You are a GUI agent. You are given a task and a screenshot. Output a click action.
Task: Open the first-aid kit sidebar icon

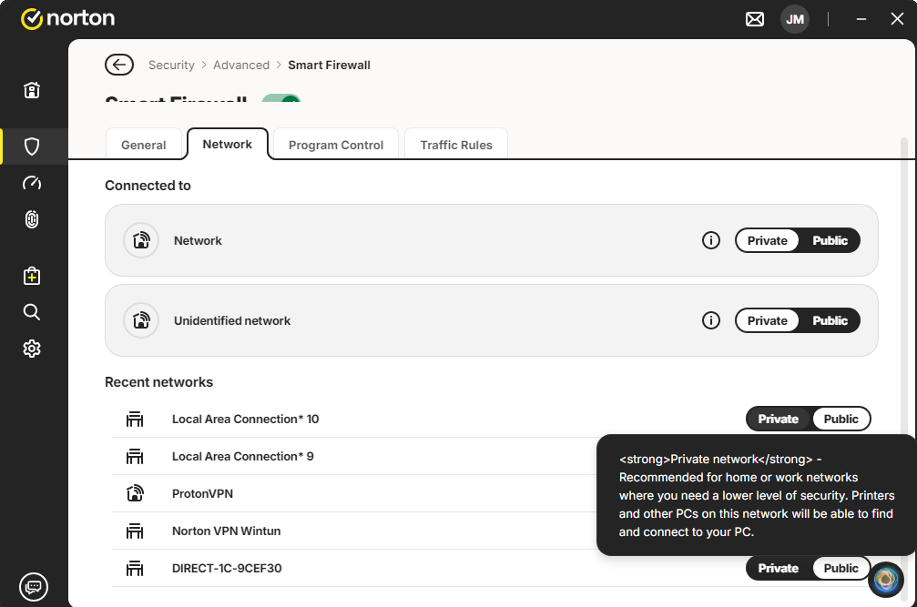coord(32,276)
